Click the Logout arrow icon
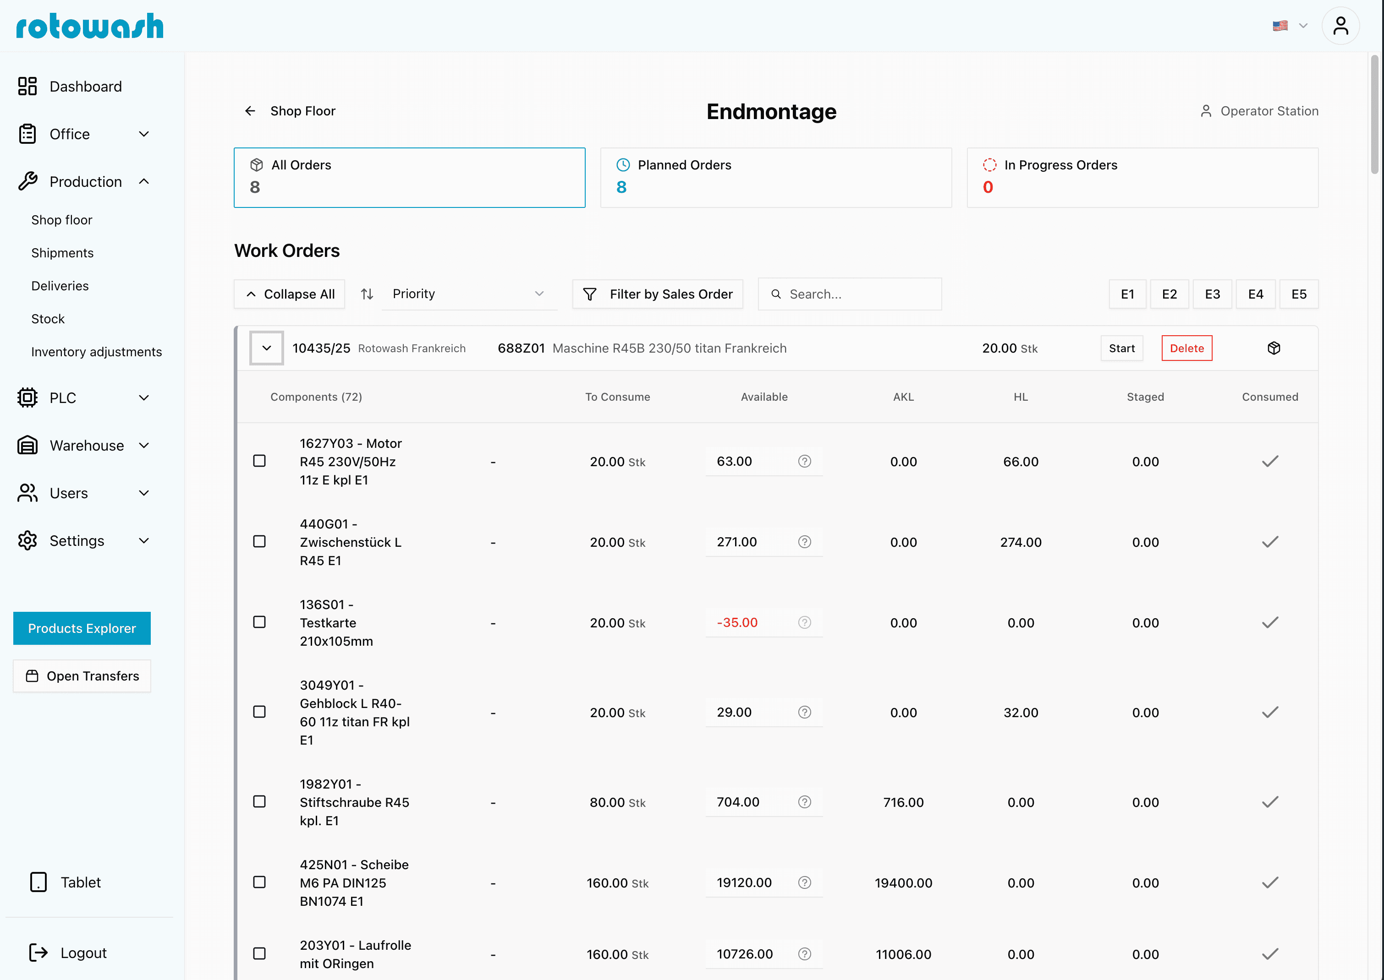1384x980 pixels. pyautogui.click(x=38, y=952)
